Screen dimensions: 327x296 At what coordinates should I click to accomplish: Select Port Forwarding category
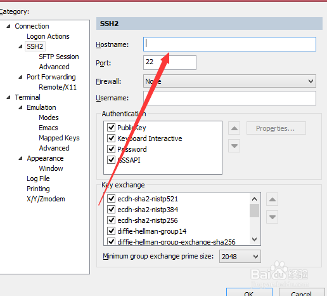[x=51, y=77]
